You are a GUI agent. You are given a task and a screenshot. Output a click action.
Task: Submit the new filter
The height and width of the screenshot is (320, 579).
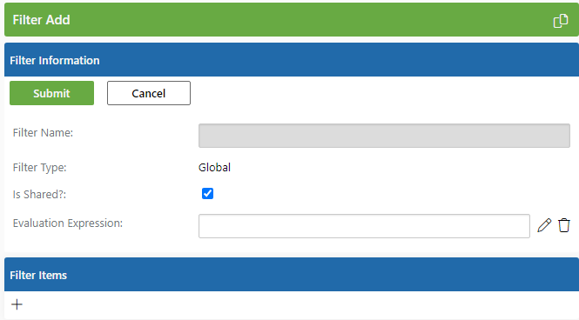51,93
